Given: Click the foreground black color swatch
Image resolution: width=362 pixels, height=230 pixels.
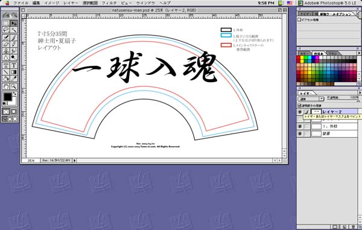Looking at the screenshot, I should tap(7, 97).
